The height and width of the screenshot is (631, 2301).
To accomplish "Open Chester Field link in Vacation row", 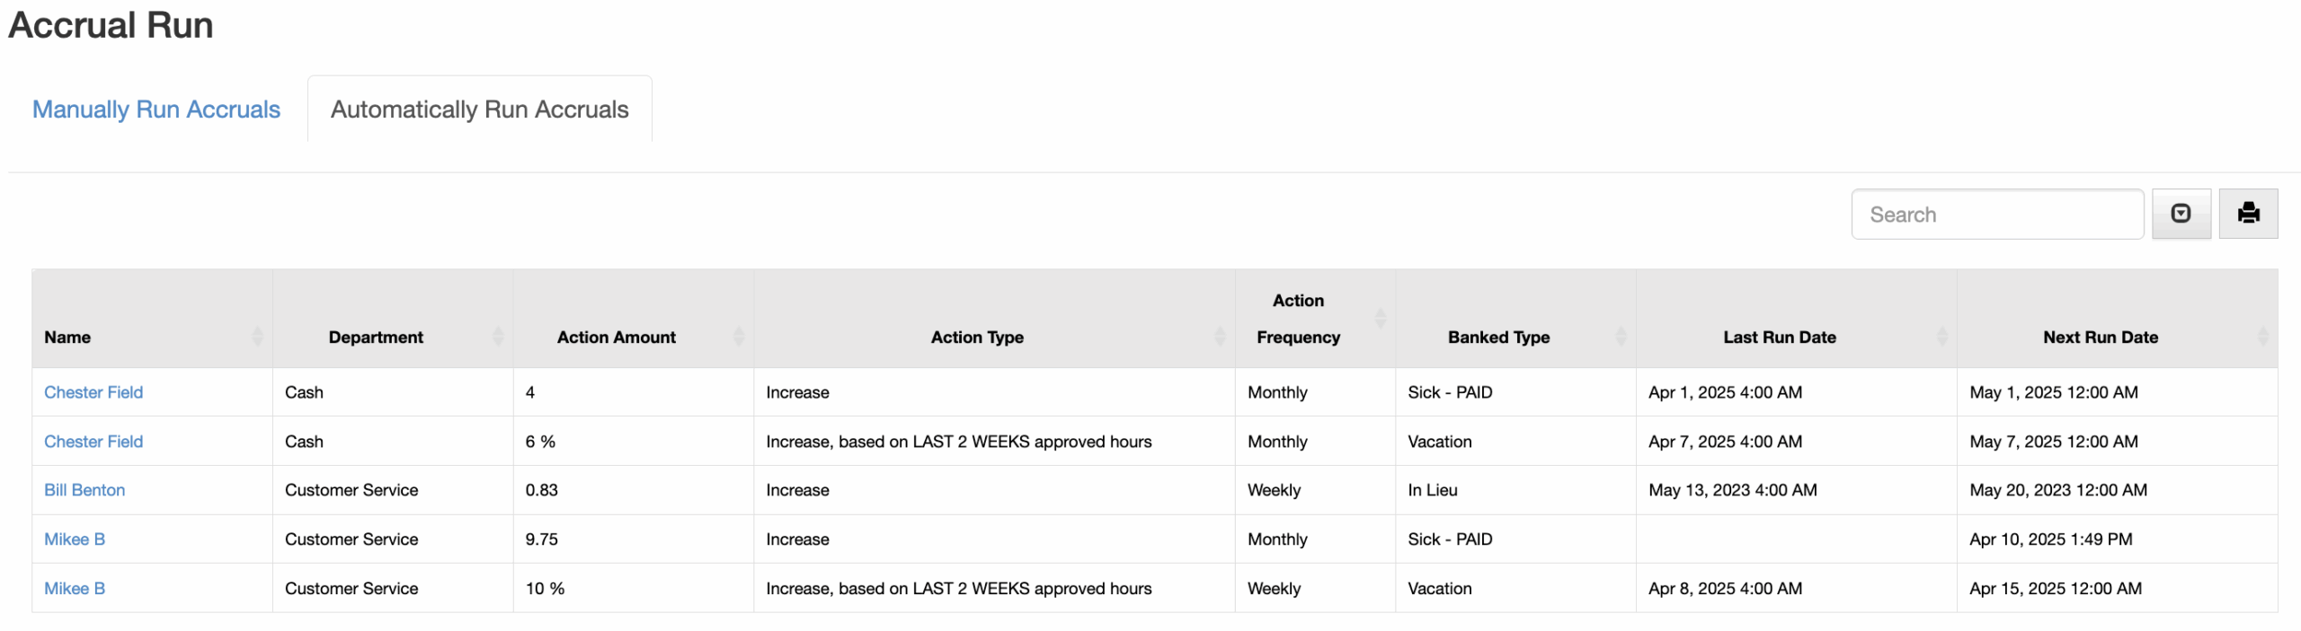I will pyautogui.click(x=93, y=442).
